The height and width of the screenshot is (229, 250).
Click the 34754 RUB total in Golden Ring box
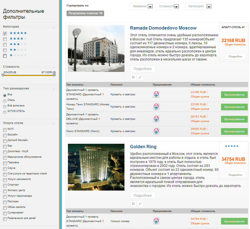click(x=233, y=159)
